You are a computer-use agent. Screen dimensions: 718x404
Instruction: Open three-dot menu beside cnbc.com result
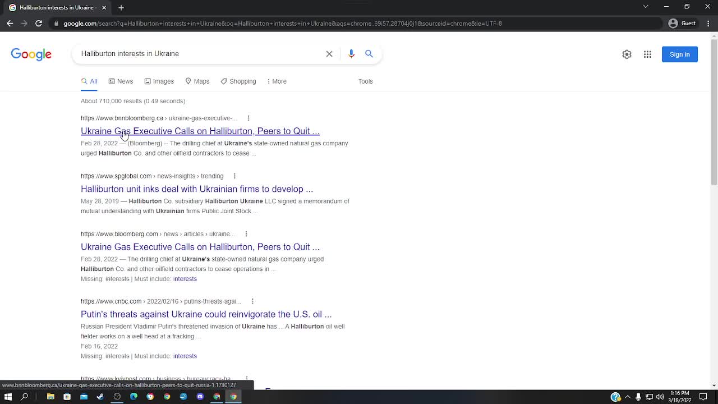(x=252, y=301)
